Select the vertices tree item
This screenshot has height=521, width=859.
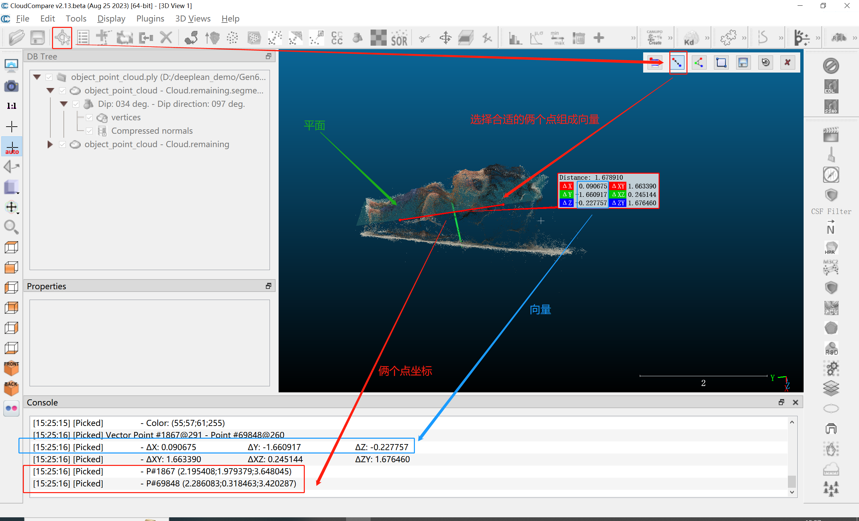click(x=126, y=118)
